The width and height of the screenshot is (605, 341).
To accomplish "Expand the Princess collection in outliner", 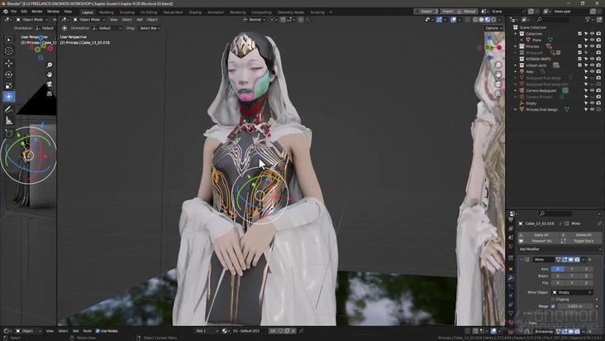I will [x=516, y=46].
